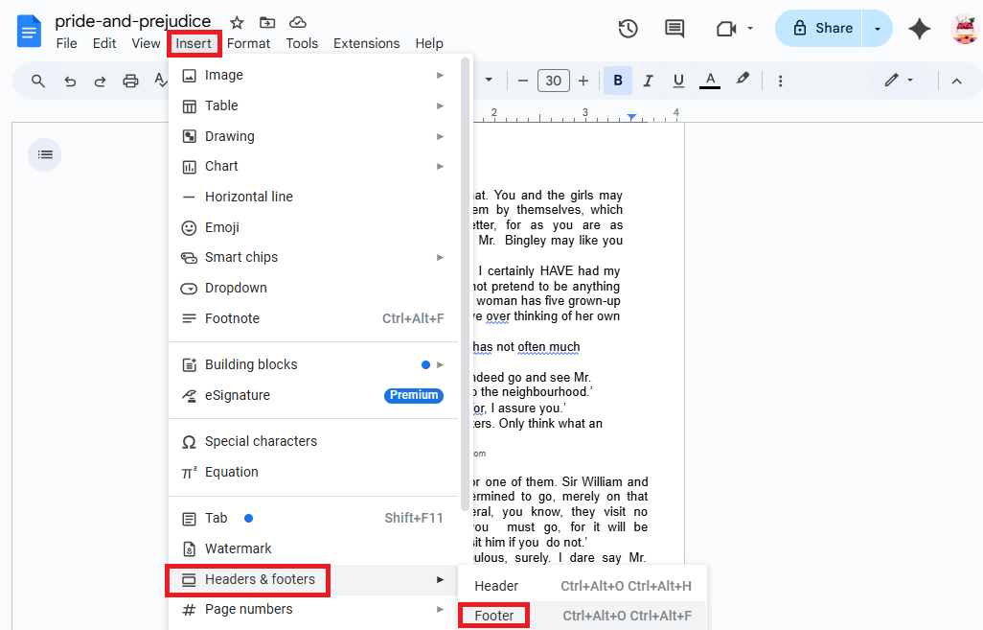The image size is (983, 630).
Task: Print the document
Action: pos(129,81)
